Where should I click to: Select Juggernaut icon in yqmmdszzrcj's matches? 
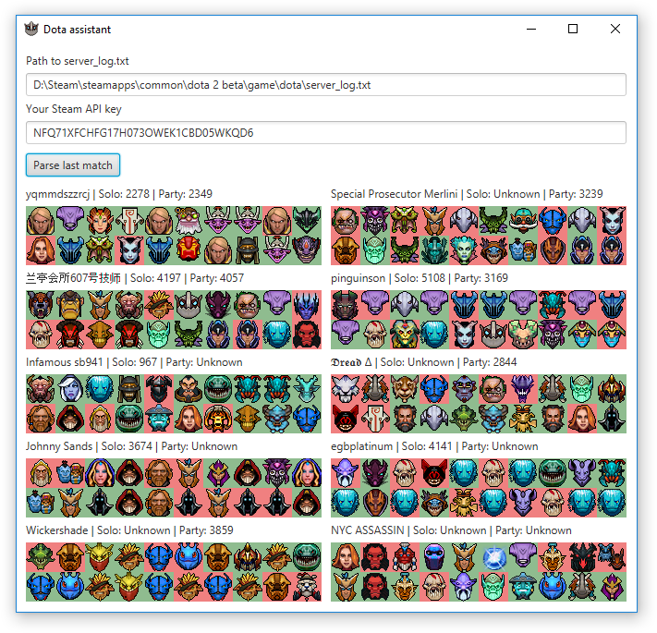(x=129, y=221)
